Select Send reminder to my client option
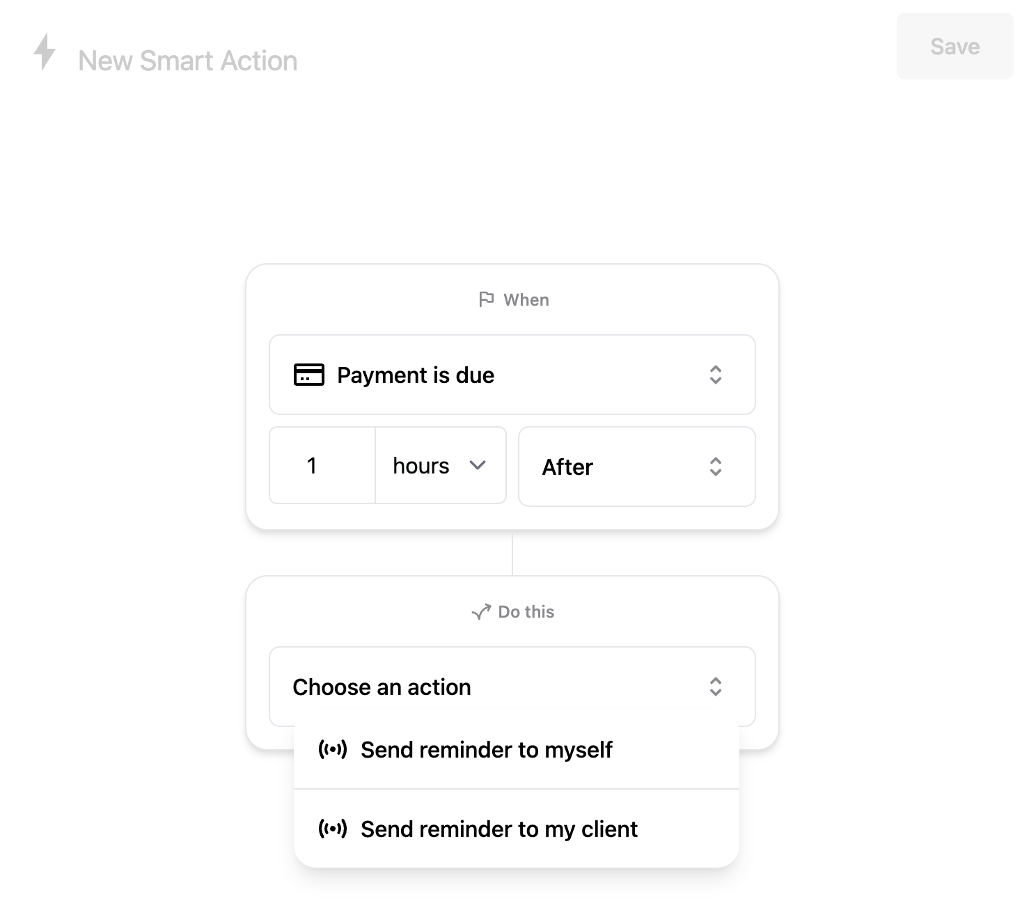Screen dimensions: 1029x908 coord(517,829)
